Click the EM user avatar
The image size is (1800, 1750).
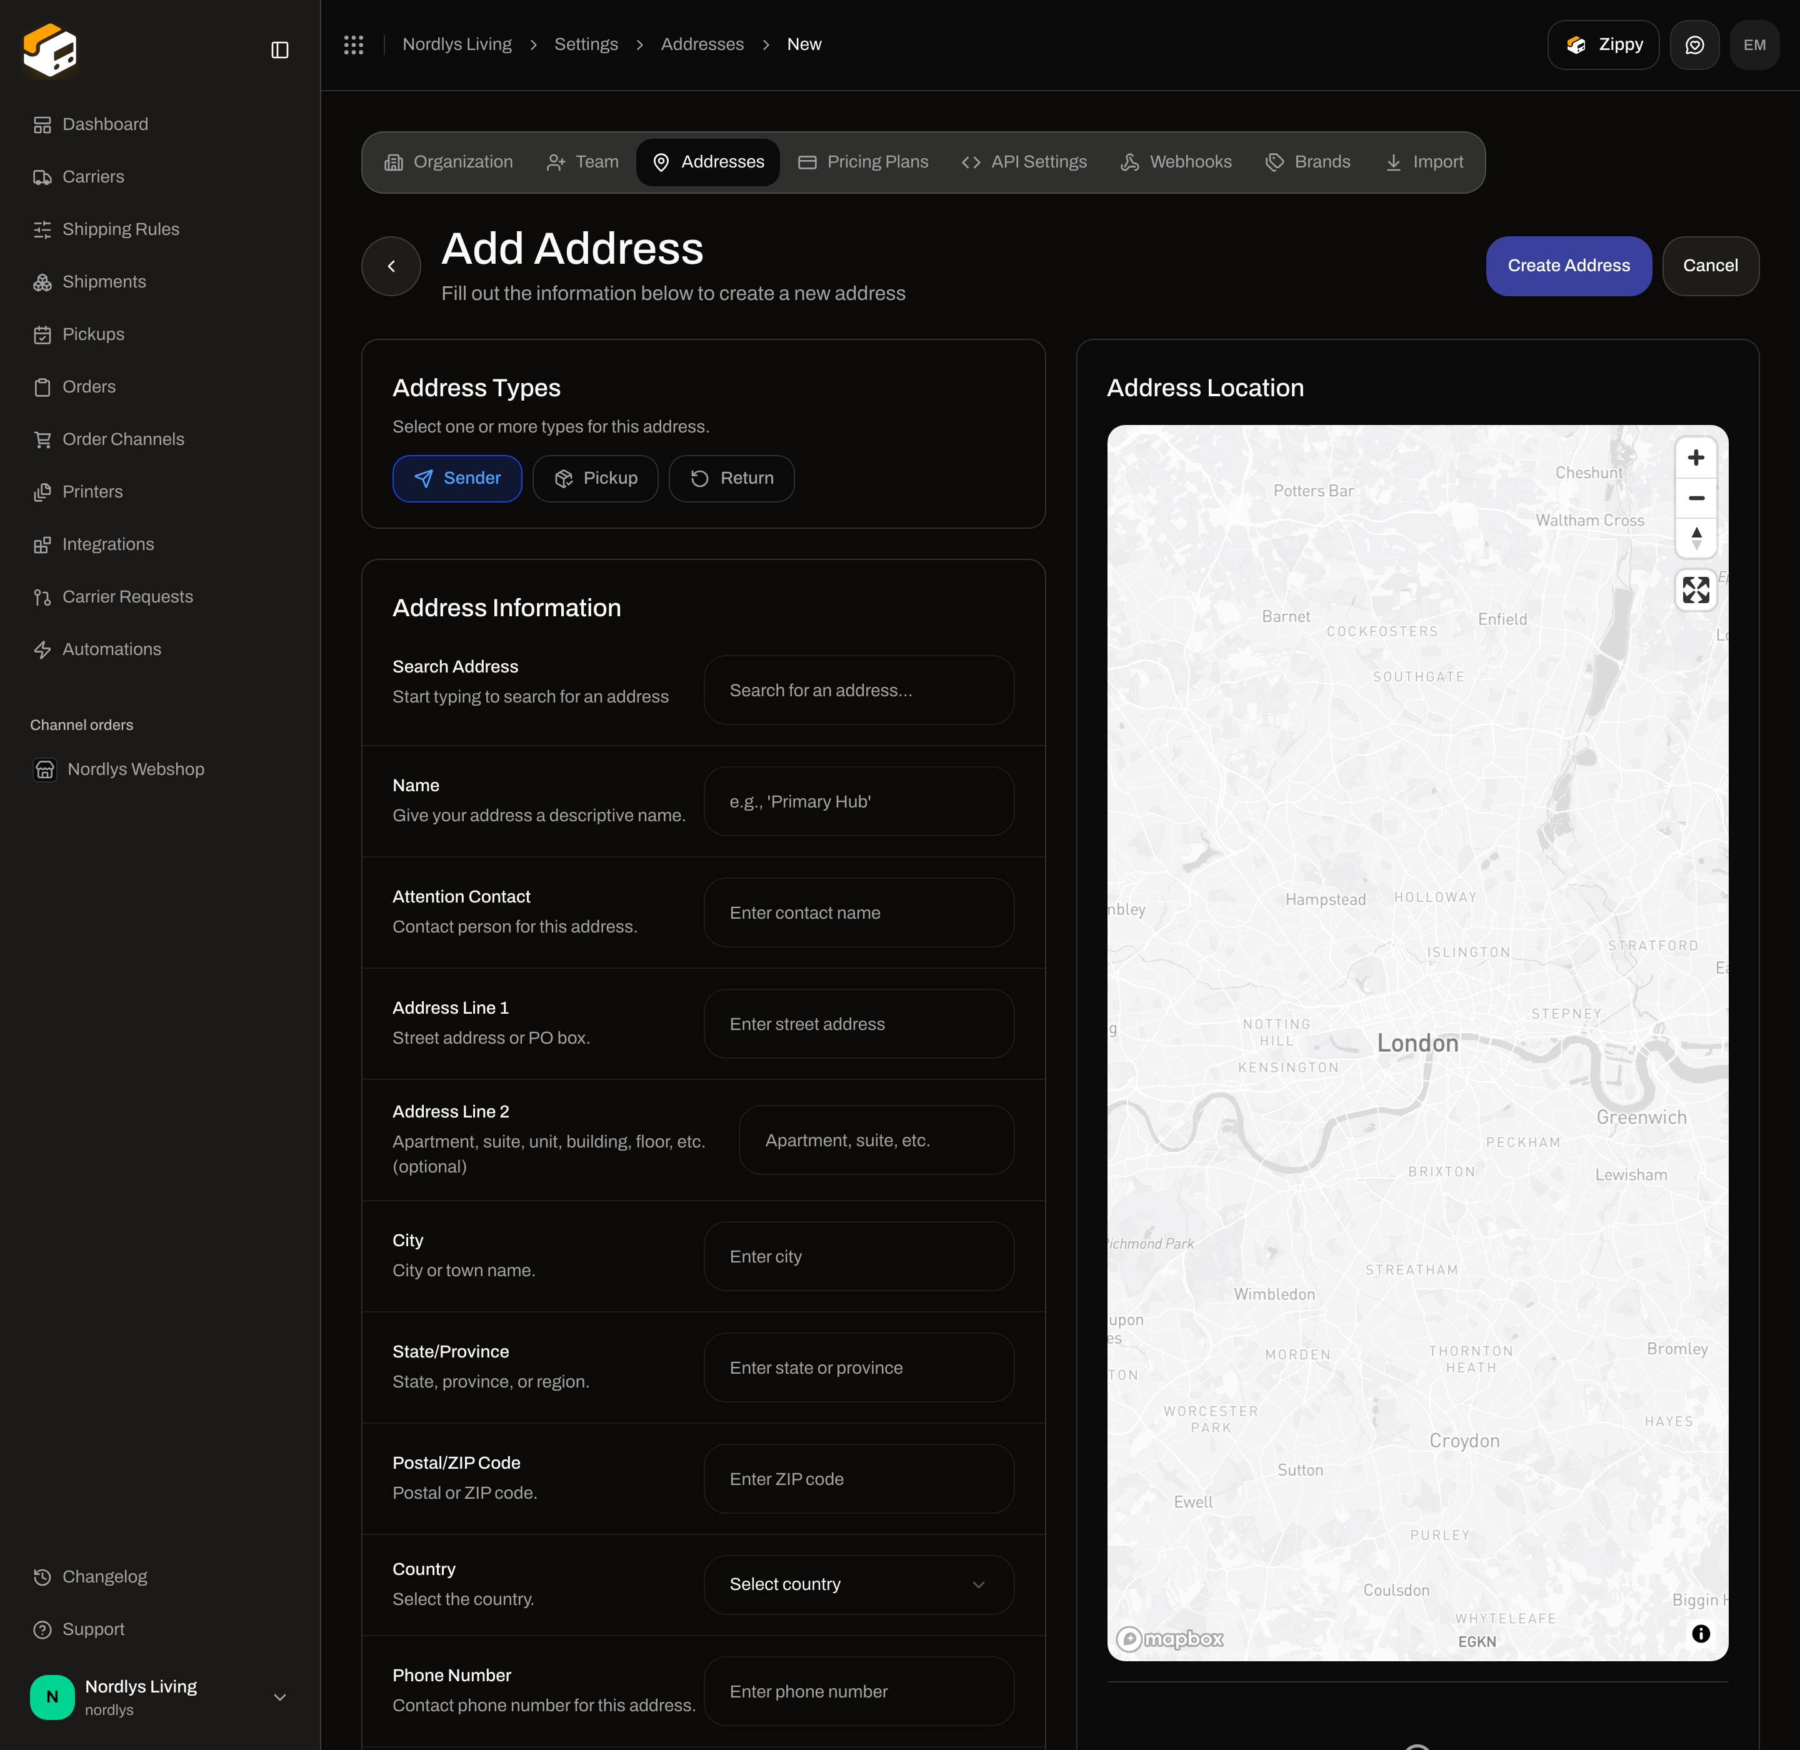[x=1754, y=45]
